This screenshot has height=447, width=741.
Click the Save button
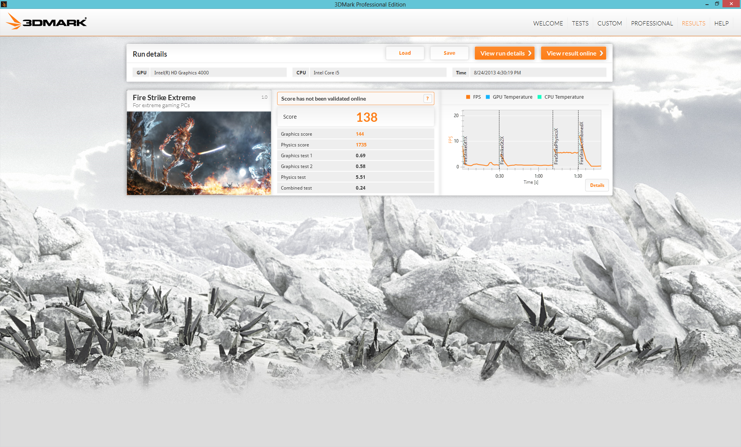[x=449, y=53]
